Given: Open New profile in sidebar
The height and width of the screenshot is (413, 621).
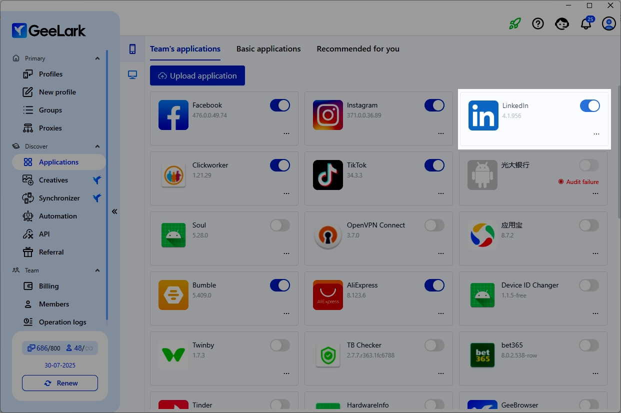Looking at the screenshot, I should point(59,92).
